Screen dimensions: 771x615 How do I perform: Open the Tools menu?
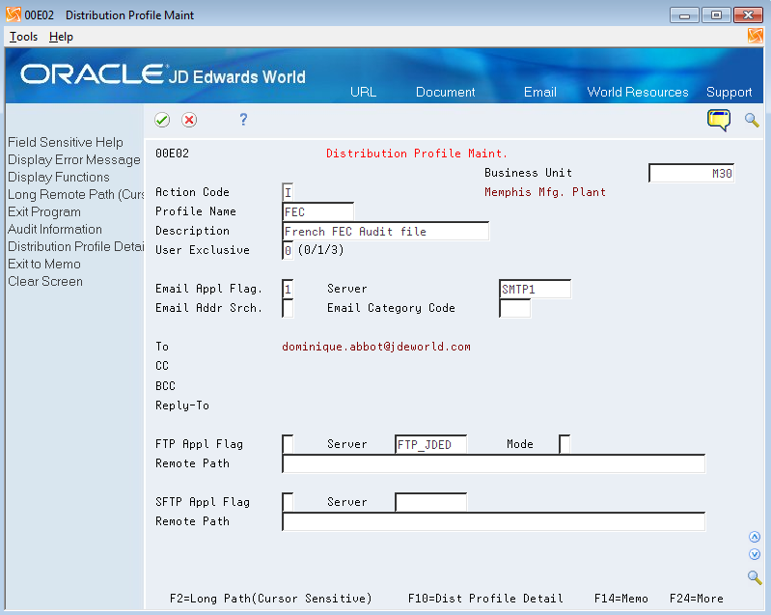pos(23,37)
